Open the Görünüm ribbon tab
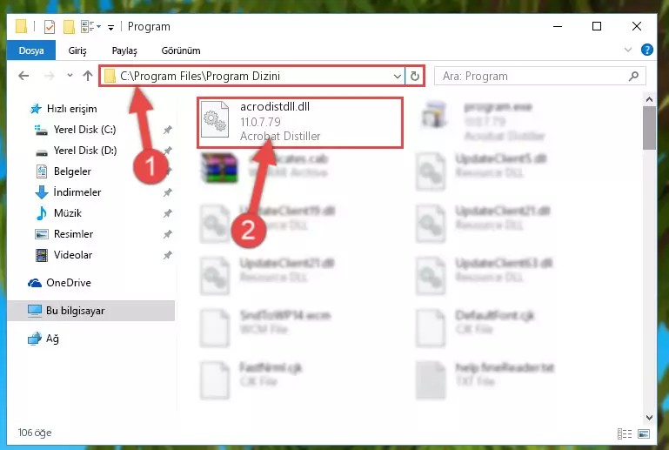 pos(181,50)
